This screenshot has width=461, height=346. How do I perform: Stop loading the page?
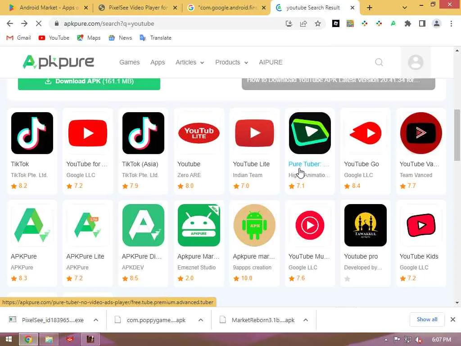click(39, 23)
